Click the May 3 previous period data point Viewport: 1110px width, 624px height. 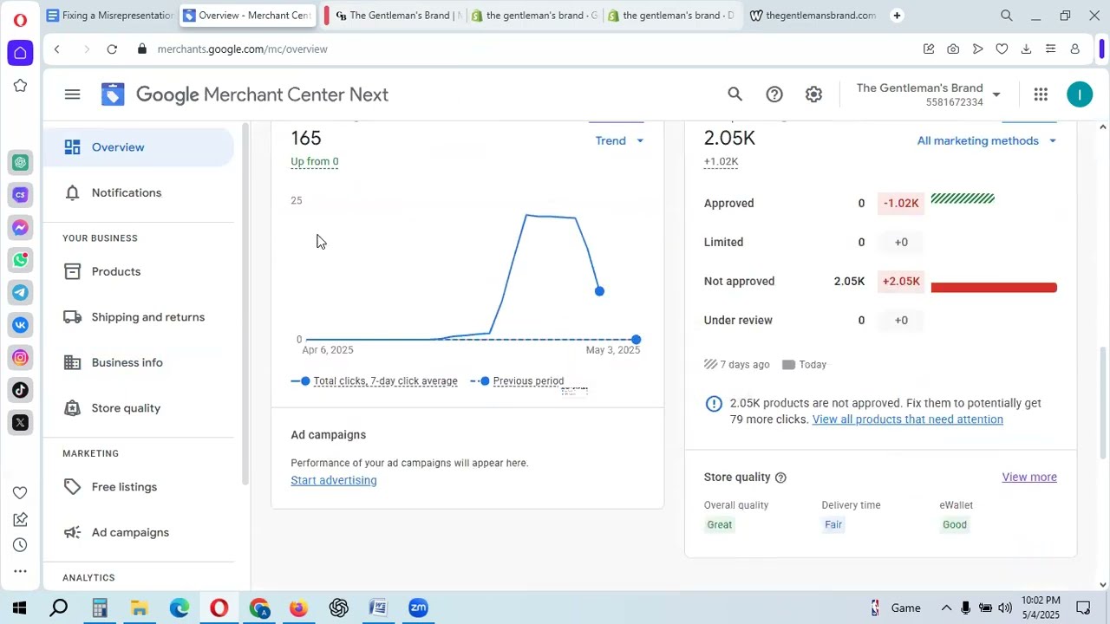[x=637, y=340]
